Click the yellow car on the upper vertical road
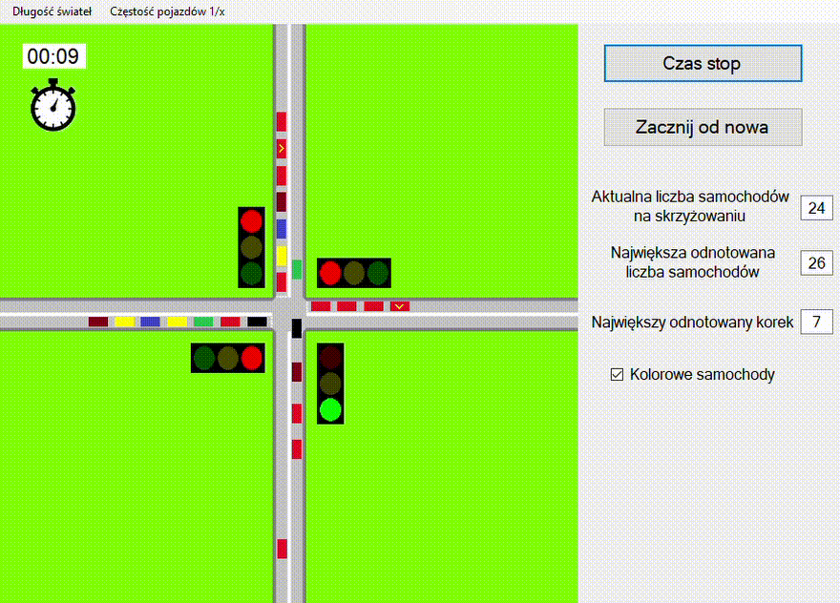Screen dimensions: 840x603 click(282, 256)
